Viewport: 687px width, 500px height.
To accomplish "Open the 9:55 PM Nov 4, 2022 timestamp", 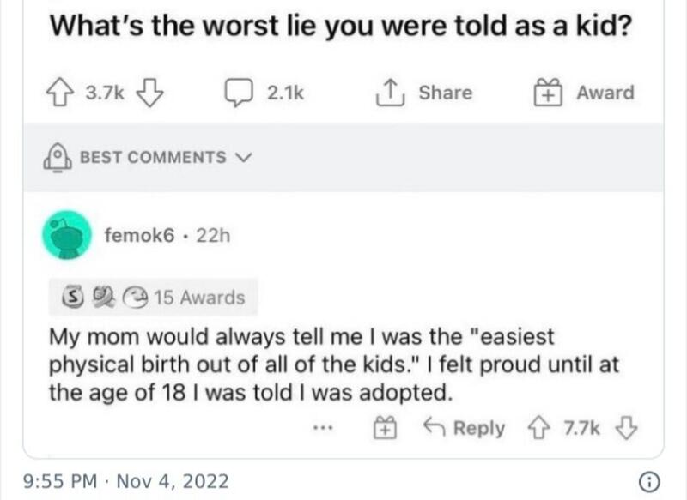I will pyautogui.click(x=125, y=481).
